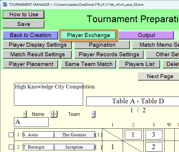
Task: Click the Tournament Manager app icon in title bar
Action: coord(5,5)
